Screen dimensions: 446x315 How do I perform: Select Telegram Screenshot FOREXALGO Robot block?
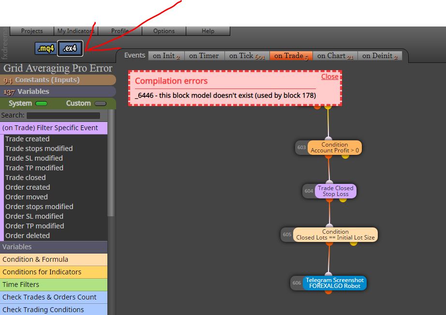[x=335, y=283]
